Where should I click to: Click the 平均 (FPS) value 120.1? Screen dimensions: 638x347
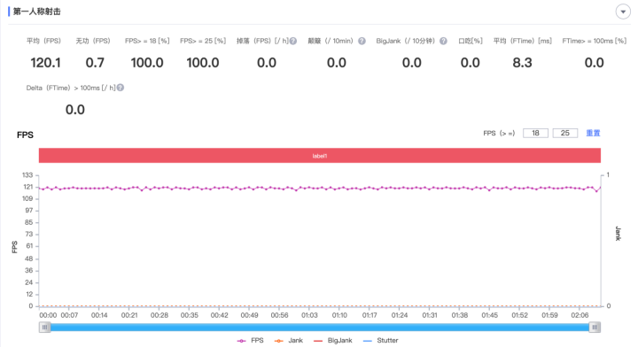tap(45, 63)
